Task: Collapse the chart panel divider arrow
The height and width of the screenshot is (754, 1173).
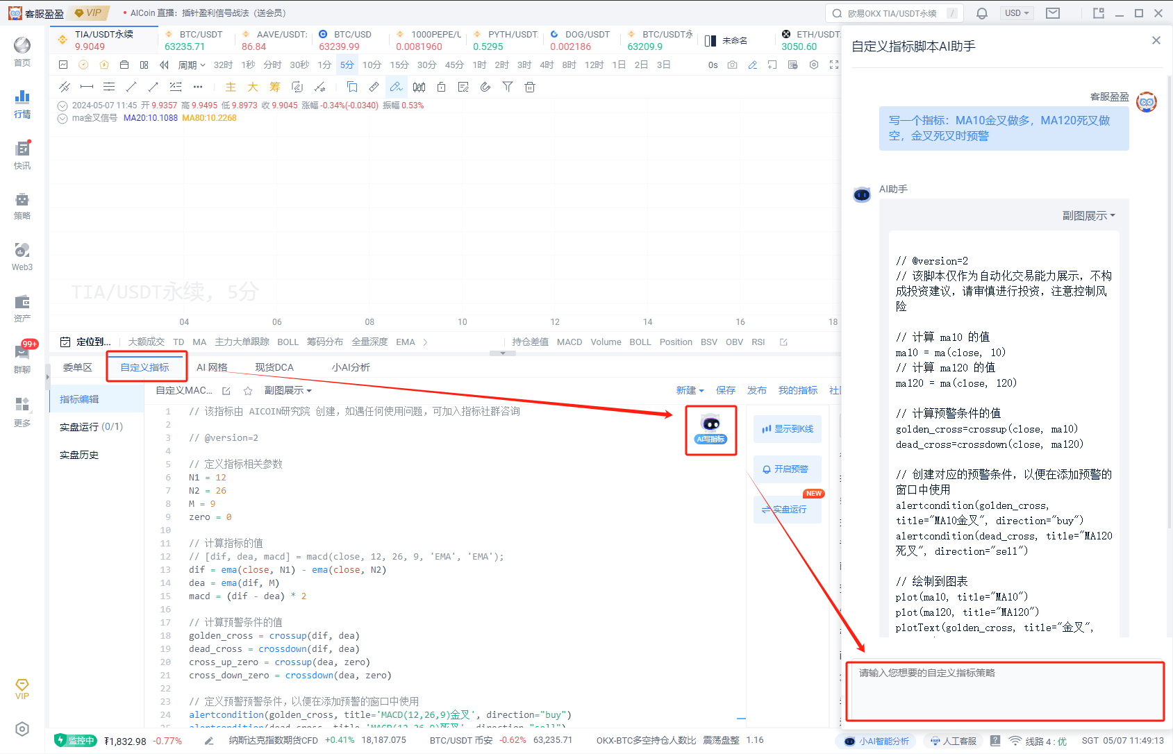Action: [503, 353]
